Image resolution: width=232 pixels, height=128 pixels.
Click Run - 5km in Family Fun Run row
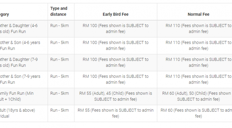59,93
